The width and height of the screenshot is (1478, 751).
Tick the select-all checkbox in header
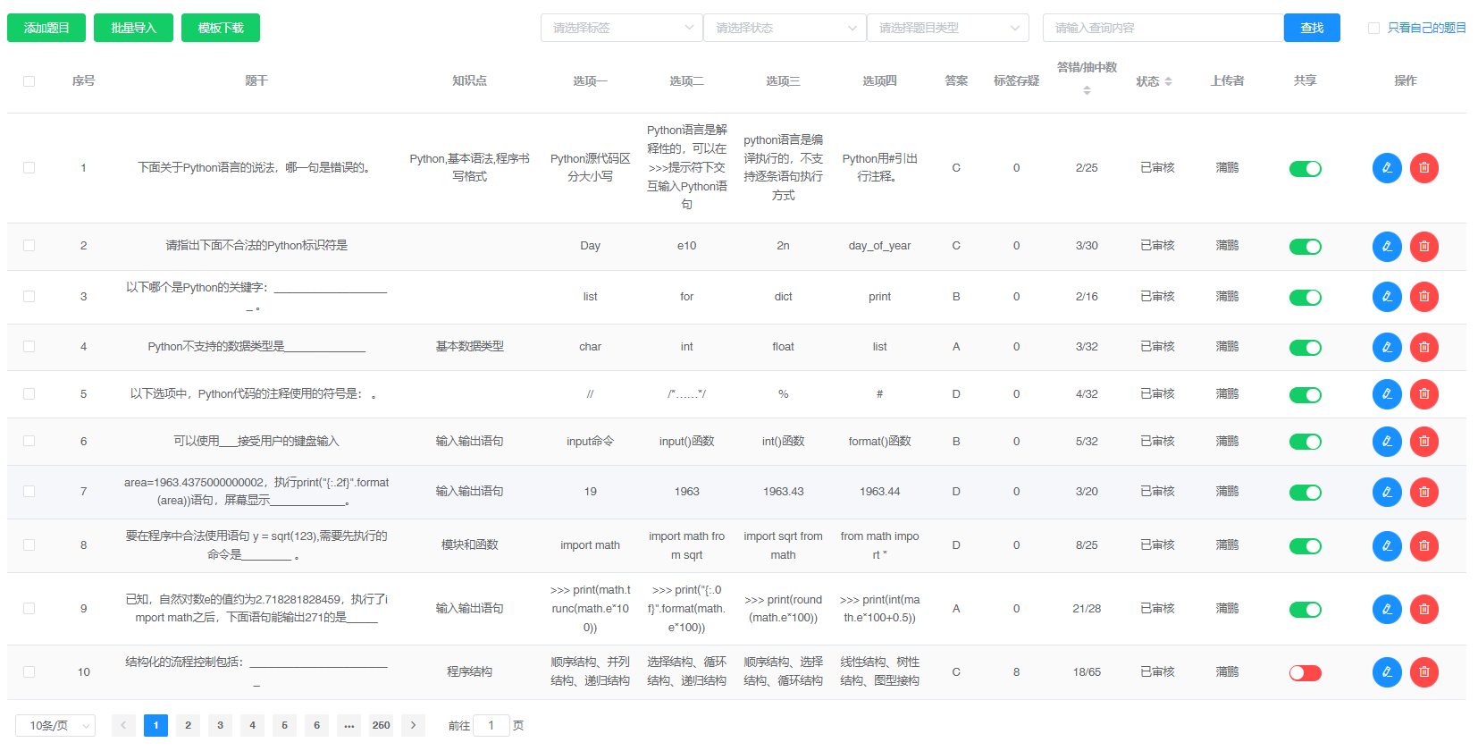29,81
